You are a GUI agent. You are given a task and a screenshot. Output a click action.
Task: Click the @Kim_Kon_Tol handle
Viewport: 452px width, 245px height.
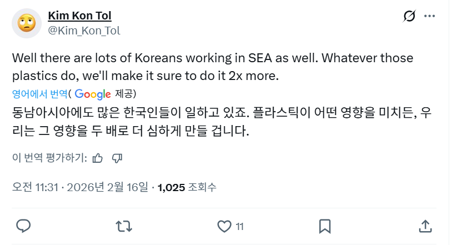point(84,30)
